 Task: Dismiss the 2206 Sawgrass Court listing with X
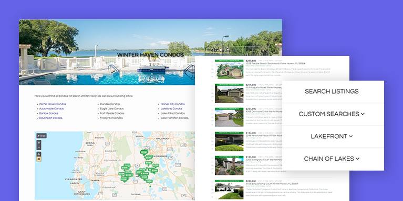[x=212, y=173]
